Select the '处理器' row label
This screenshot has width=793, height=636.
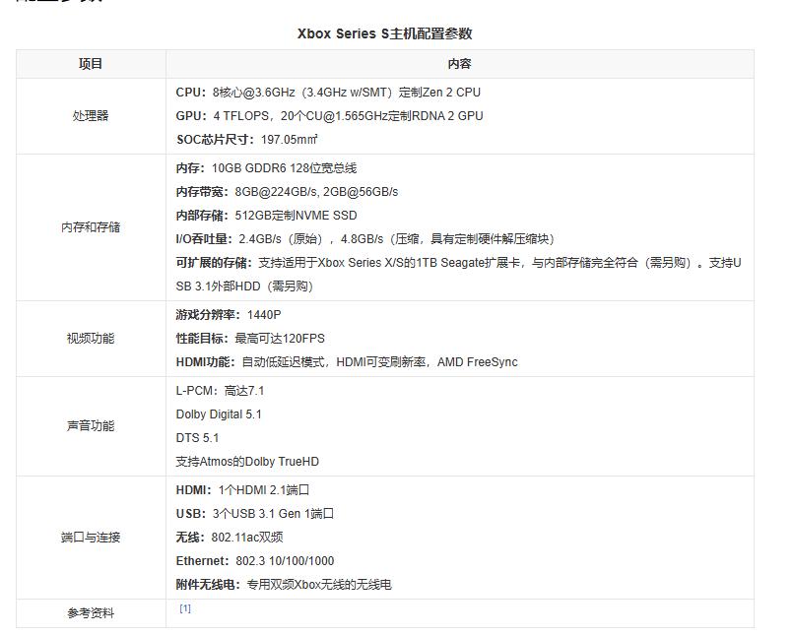(x=91, y=116)
